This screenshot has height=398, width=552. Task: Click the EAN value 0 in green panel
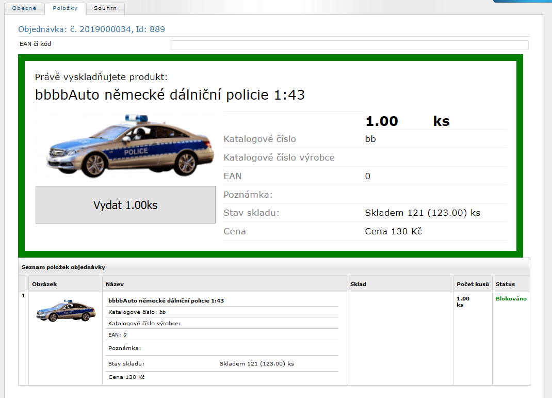click(367, 176)
